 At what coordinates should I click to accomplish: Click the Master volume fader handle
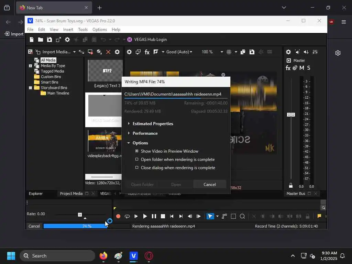click(291, 115)
